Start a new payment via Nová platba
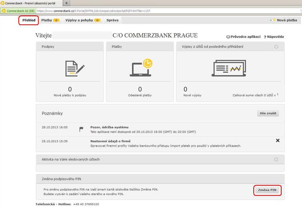 [x=287, y=20]
